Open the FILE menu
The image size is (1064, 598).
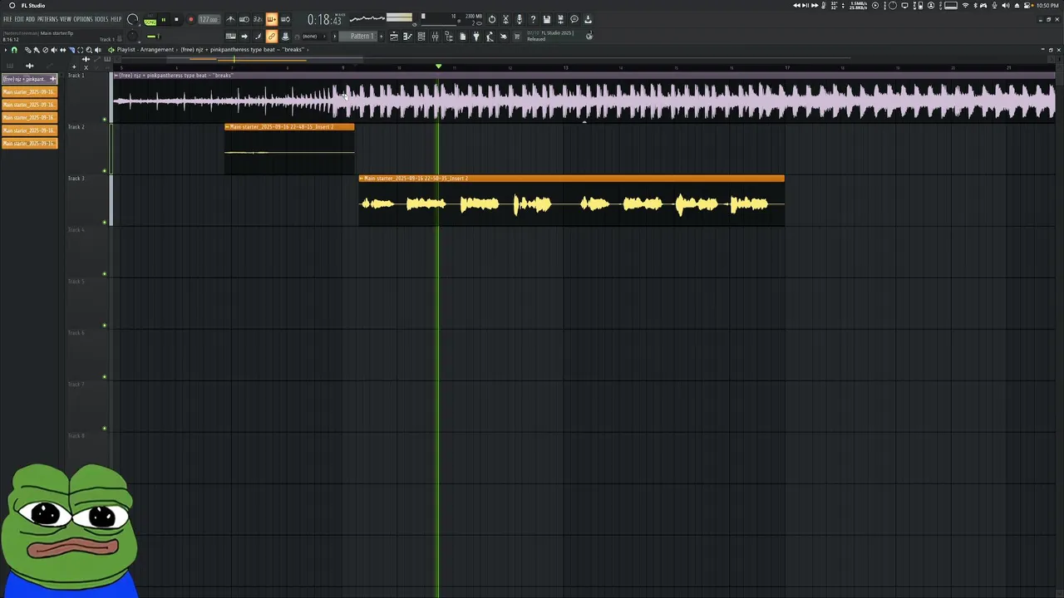coord(7,19)
